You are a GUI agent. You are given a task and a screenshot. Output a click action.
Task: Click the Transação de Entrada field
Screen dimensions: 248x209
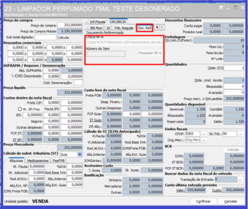click(x=226, y=179)
